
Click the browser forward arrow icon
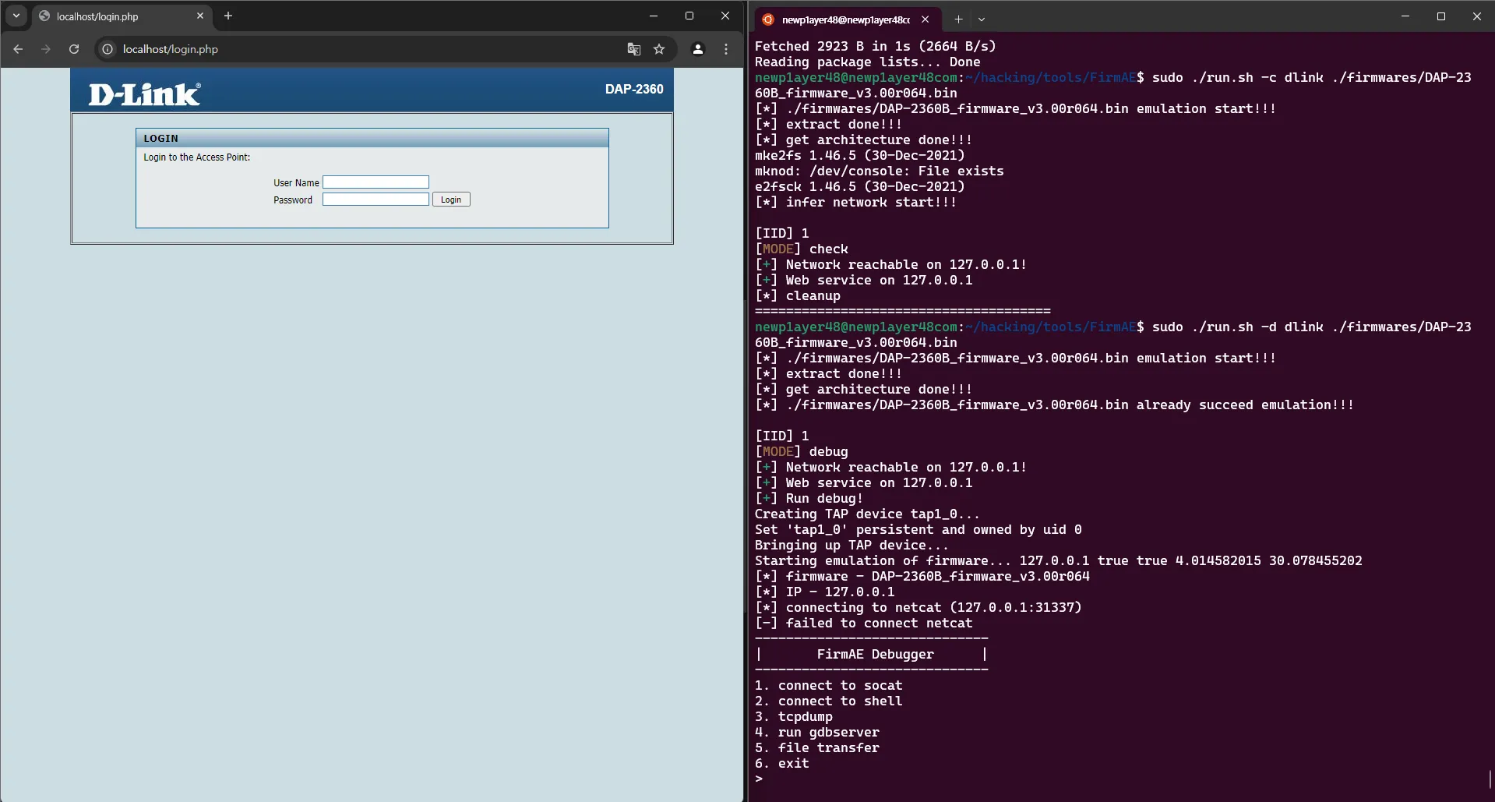pos(46,49)
